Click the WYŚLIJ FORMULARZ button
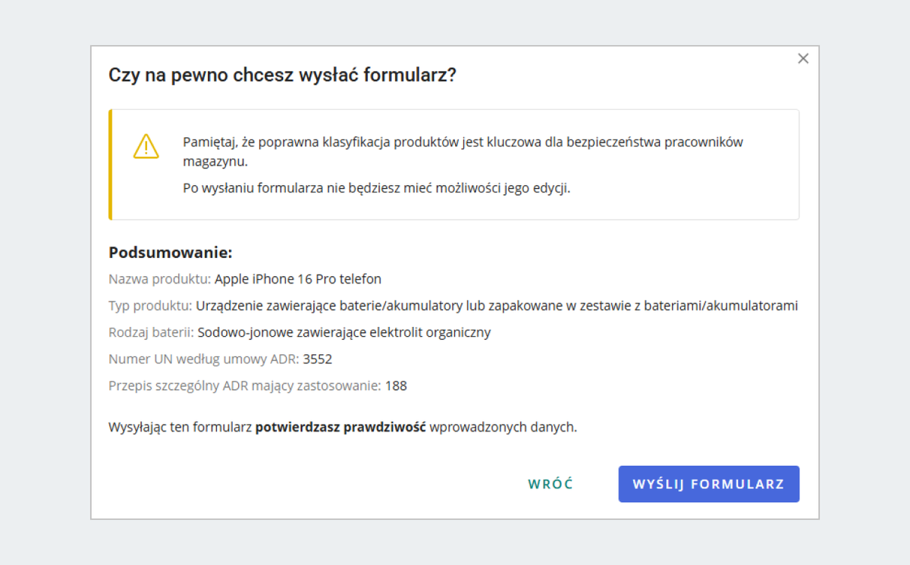This screenshot has width=910, height=565. [708, 484]
